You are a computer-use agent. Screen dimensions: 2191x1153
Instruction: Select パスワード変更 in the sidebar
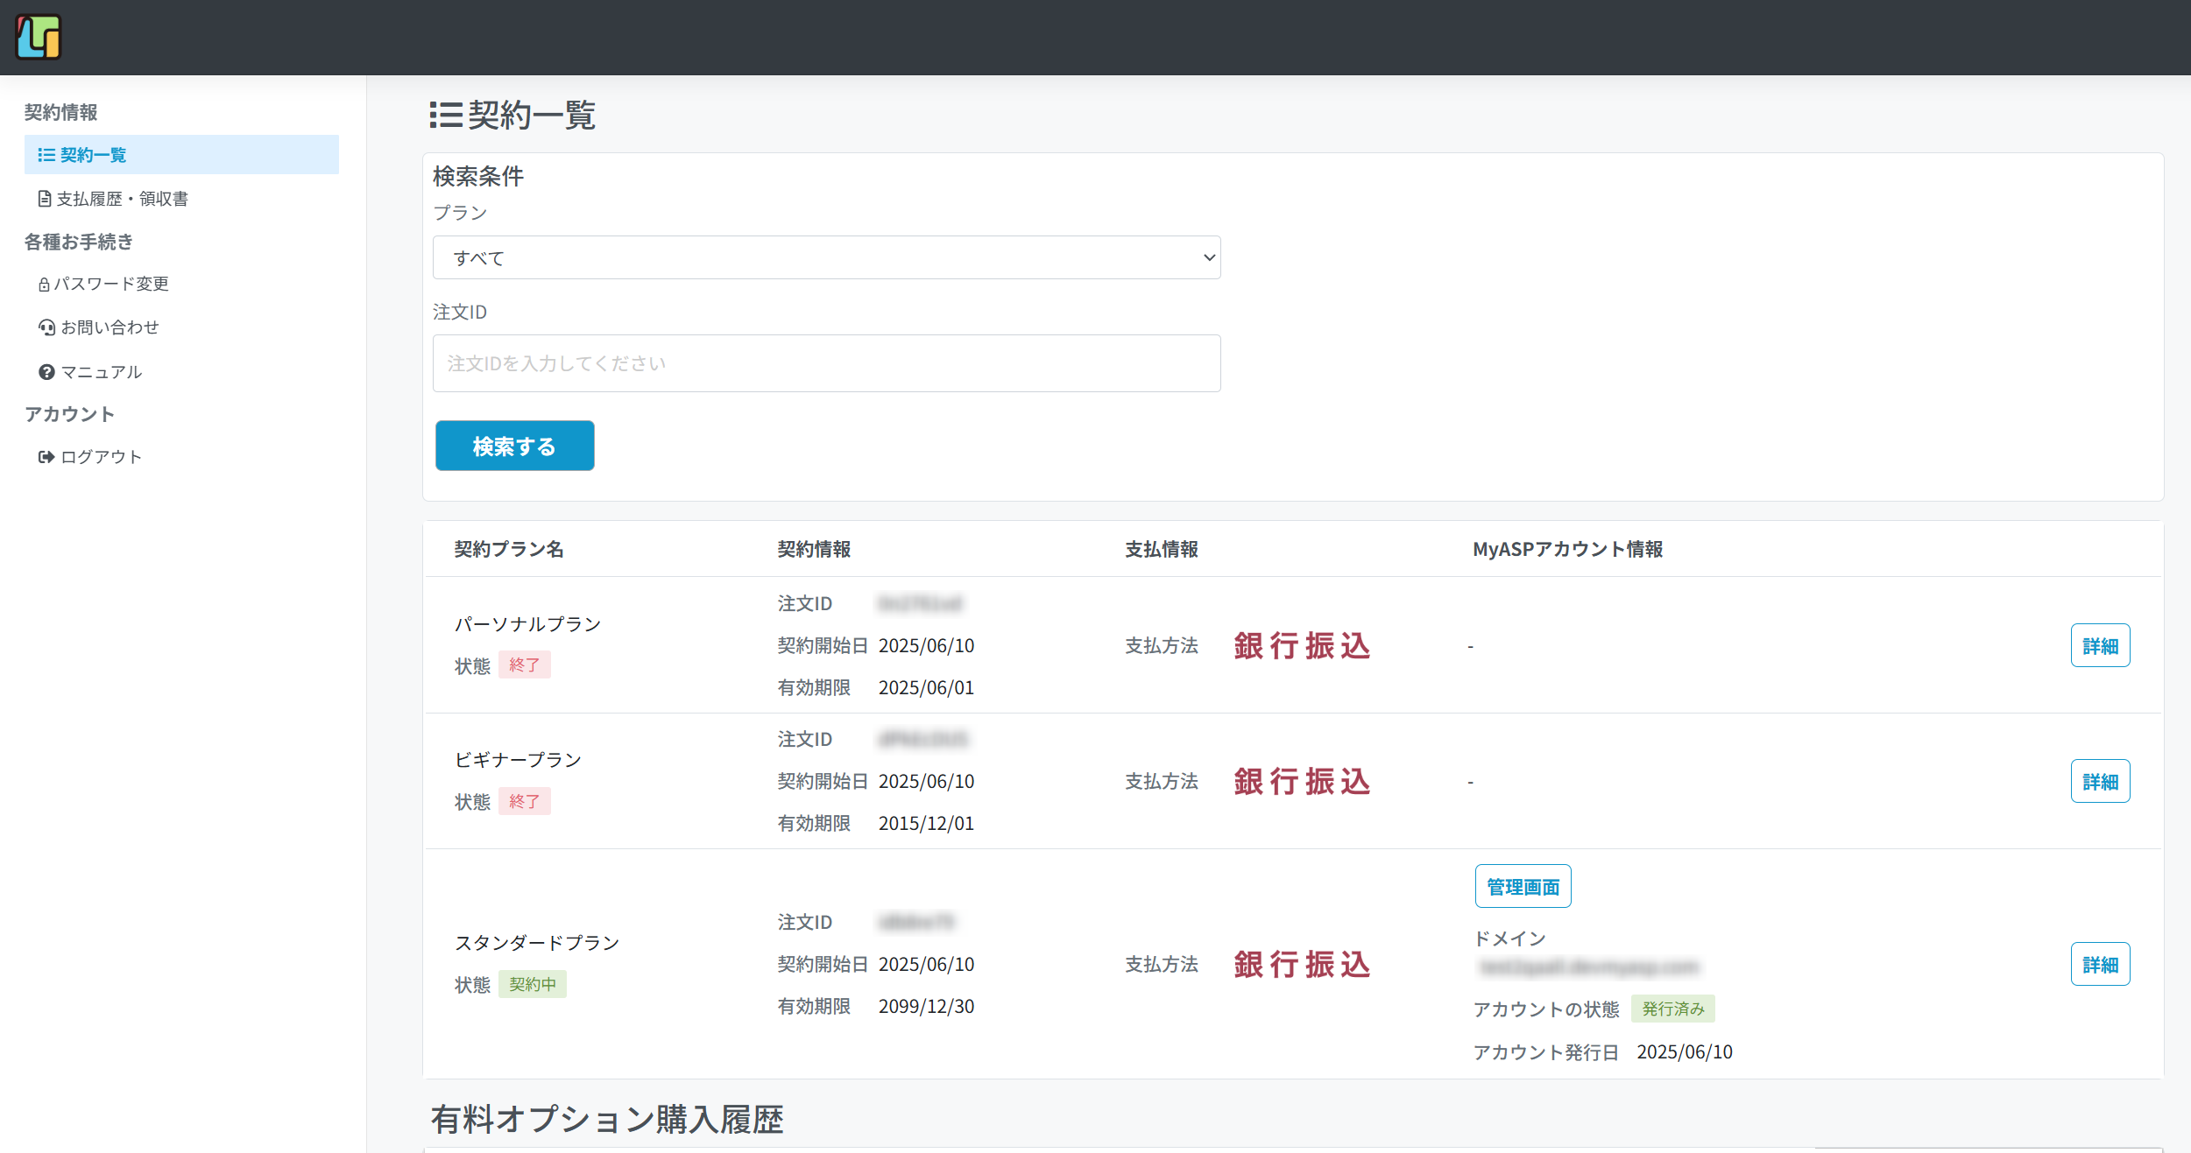click(x=110, y=284)
